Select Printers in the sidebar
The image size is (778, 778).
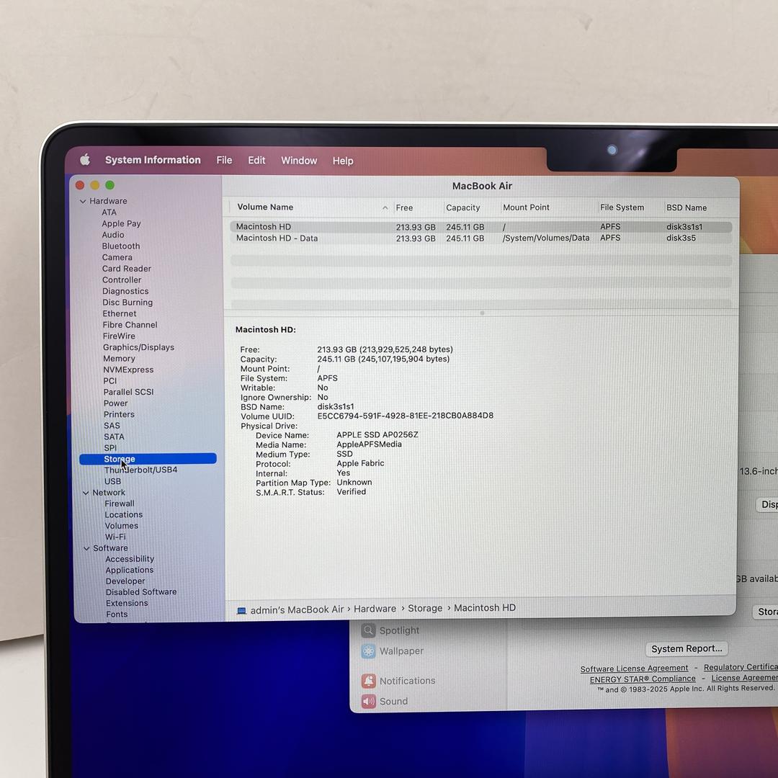pyautogui.click(x=119, y=414)
